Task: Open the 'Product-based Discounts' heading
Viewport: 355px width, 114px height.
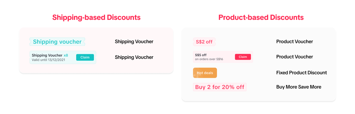Action: (x=261, y=17)
